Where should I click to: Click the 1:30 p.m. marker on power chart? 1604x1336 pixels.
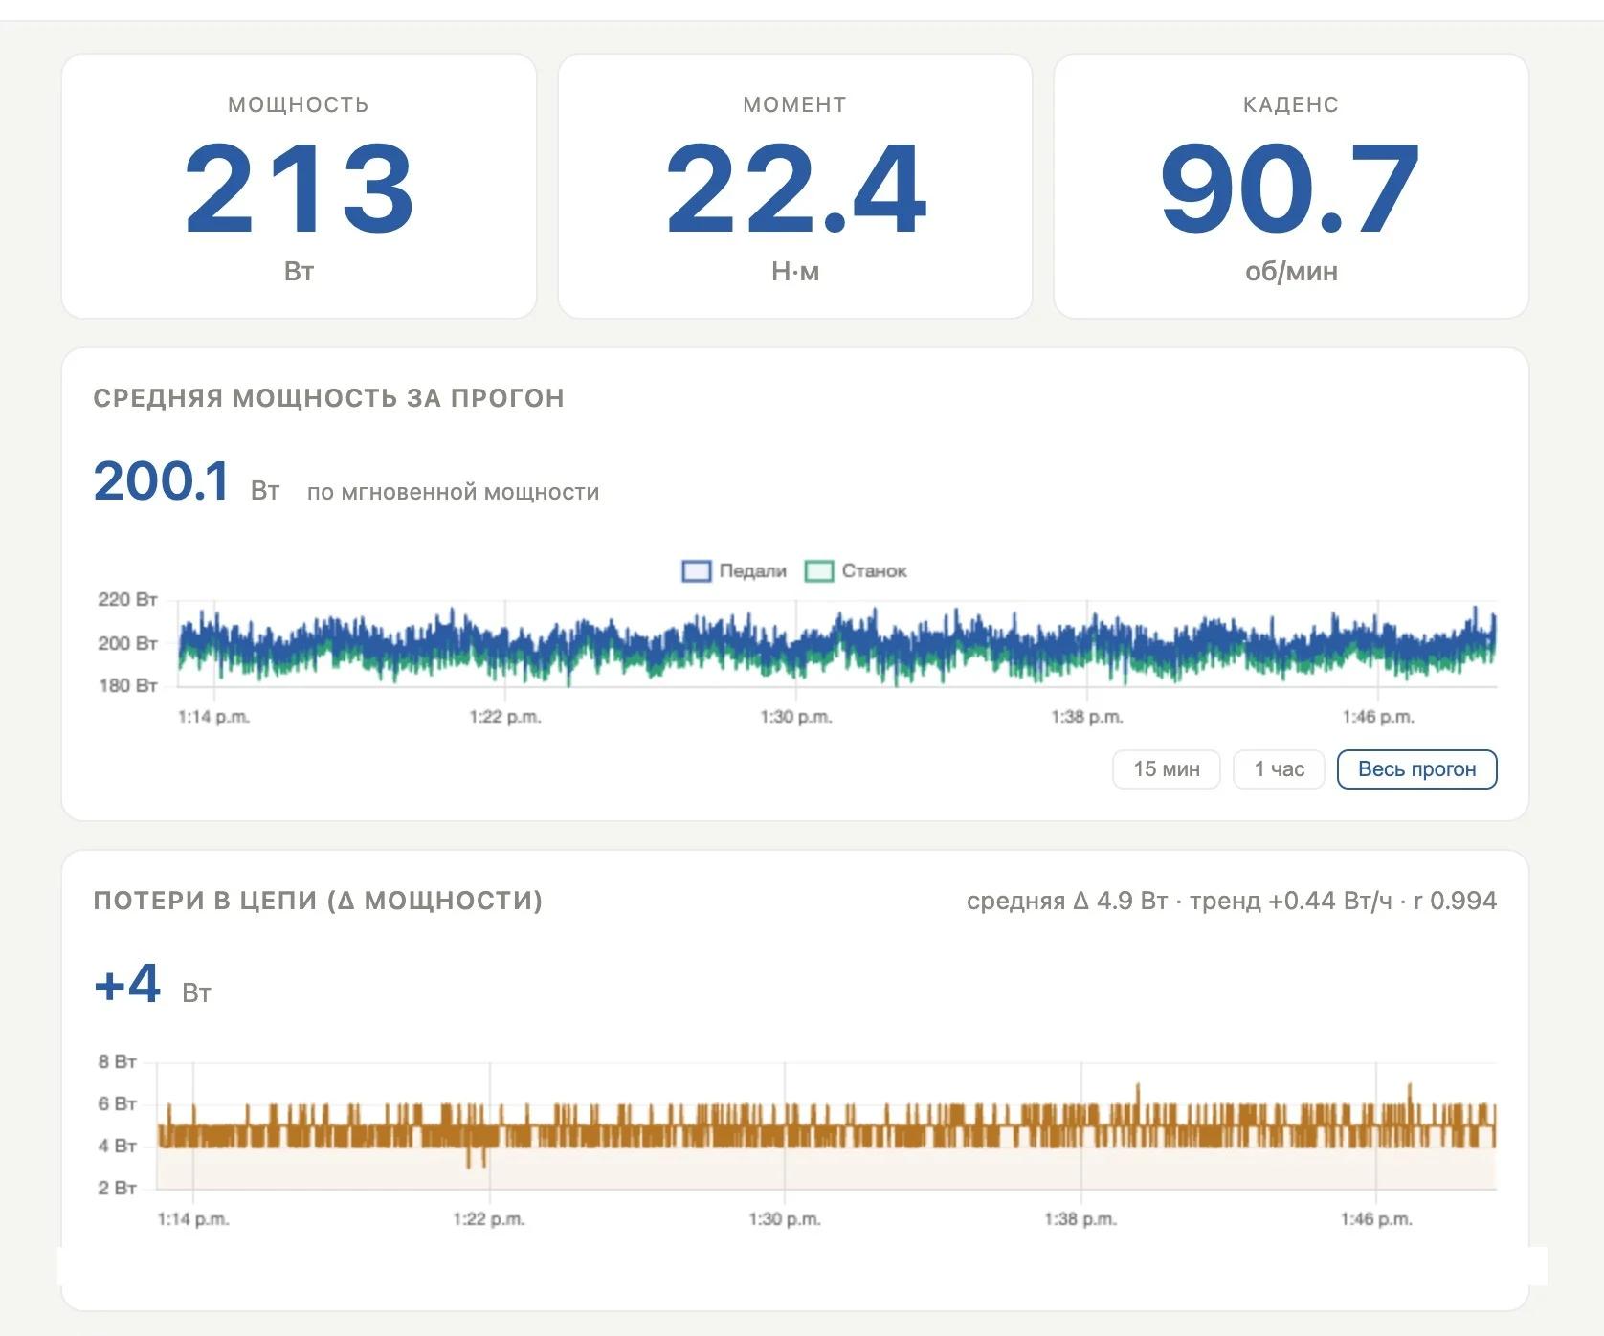796,717
